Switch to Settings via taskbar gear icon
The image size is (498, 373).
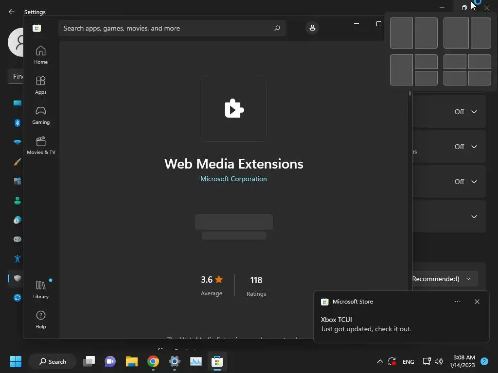(175, 361)
